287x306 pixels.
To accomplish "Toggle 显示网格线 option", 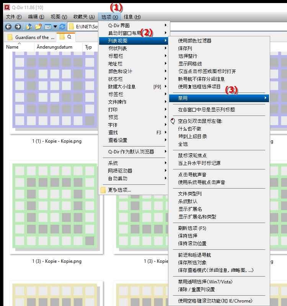I will 219,63.
